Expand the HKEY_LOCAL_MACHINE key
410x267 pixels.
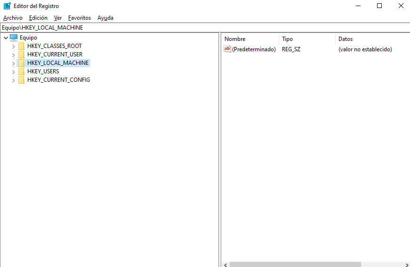coord(13,63)
